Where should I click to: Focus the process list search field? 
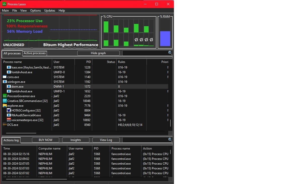point(145,53)
